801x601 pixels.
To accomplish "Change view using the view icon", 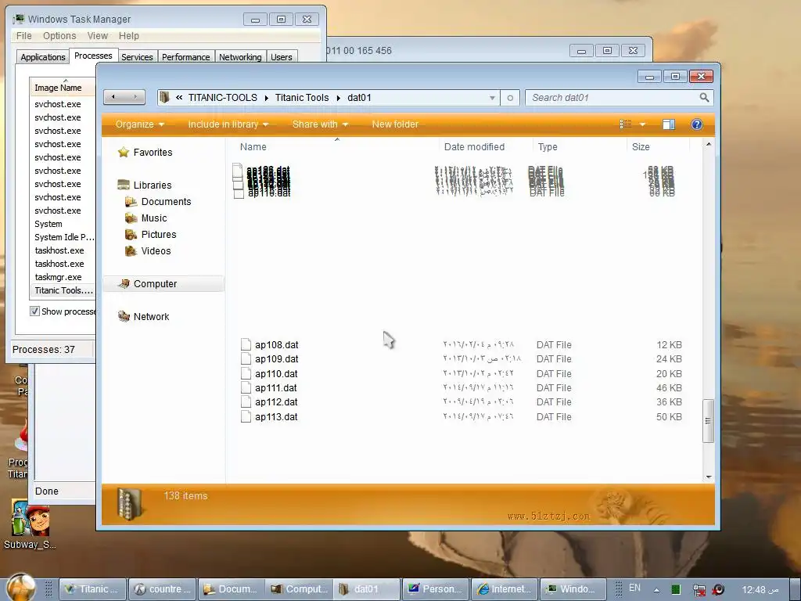I will (625, 124).
